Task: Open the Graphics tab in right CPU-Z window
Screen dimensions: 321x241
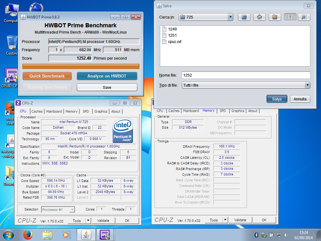Action: pyautogui.click(x=238, y=111)
